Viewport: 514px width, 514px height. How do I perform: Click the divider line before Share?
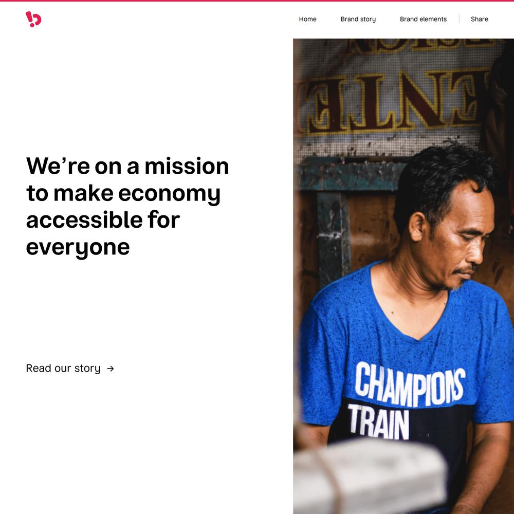point(459,19)
